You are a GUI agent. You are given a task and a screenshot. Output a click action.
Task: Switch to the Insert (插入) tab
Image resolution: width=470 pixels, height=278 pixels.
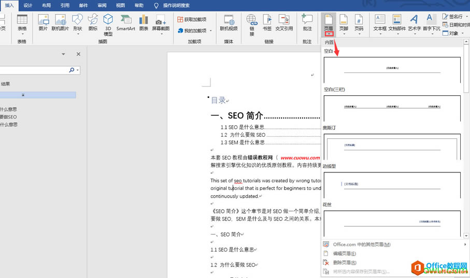(x=9, y=5)
